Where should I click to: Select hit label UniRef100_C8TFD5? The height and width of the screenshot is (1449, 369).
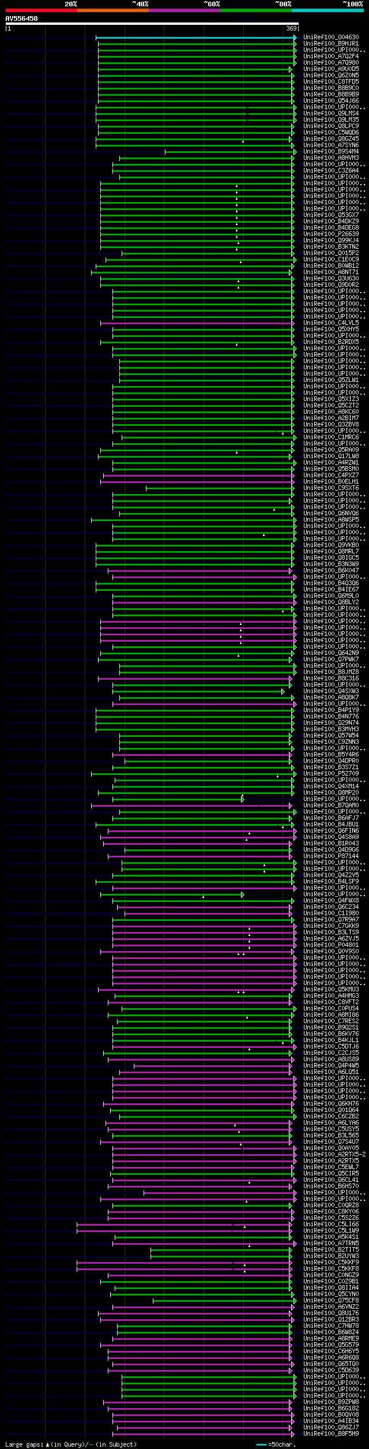(331, 82)
